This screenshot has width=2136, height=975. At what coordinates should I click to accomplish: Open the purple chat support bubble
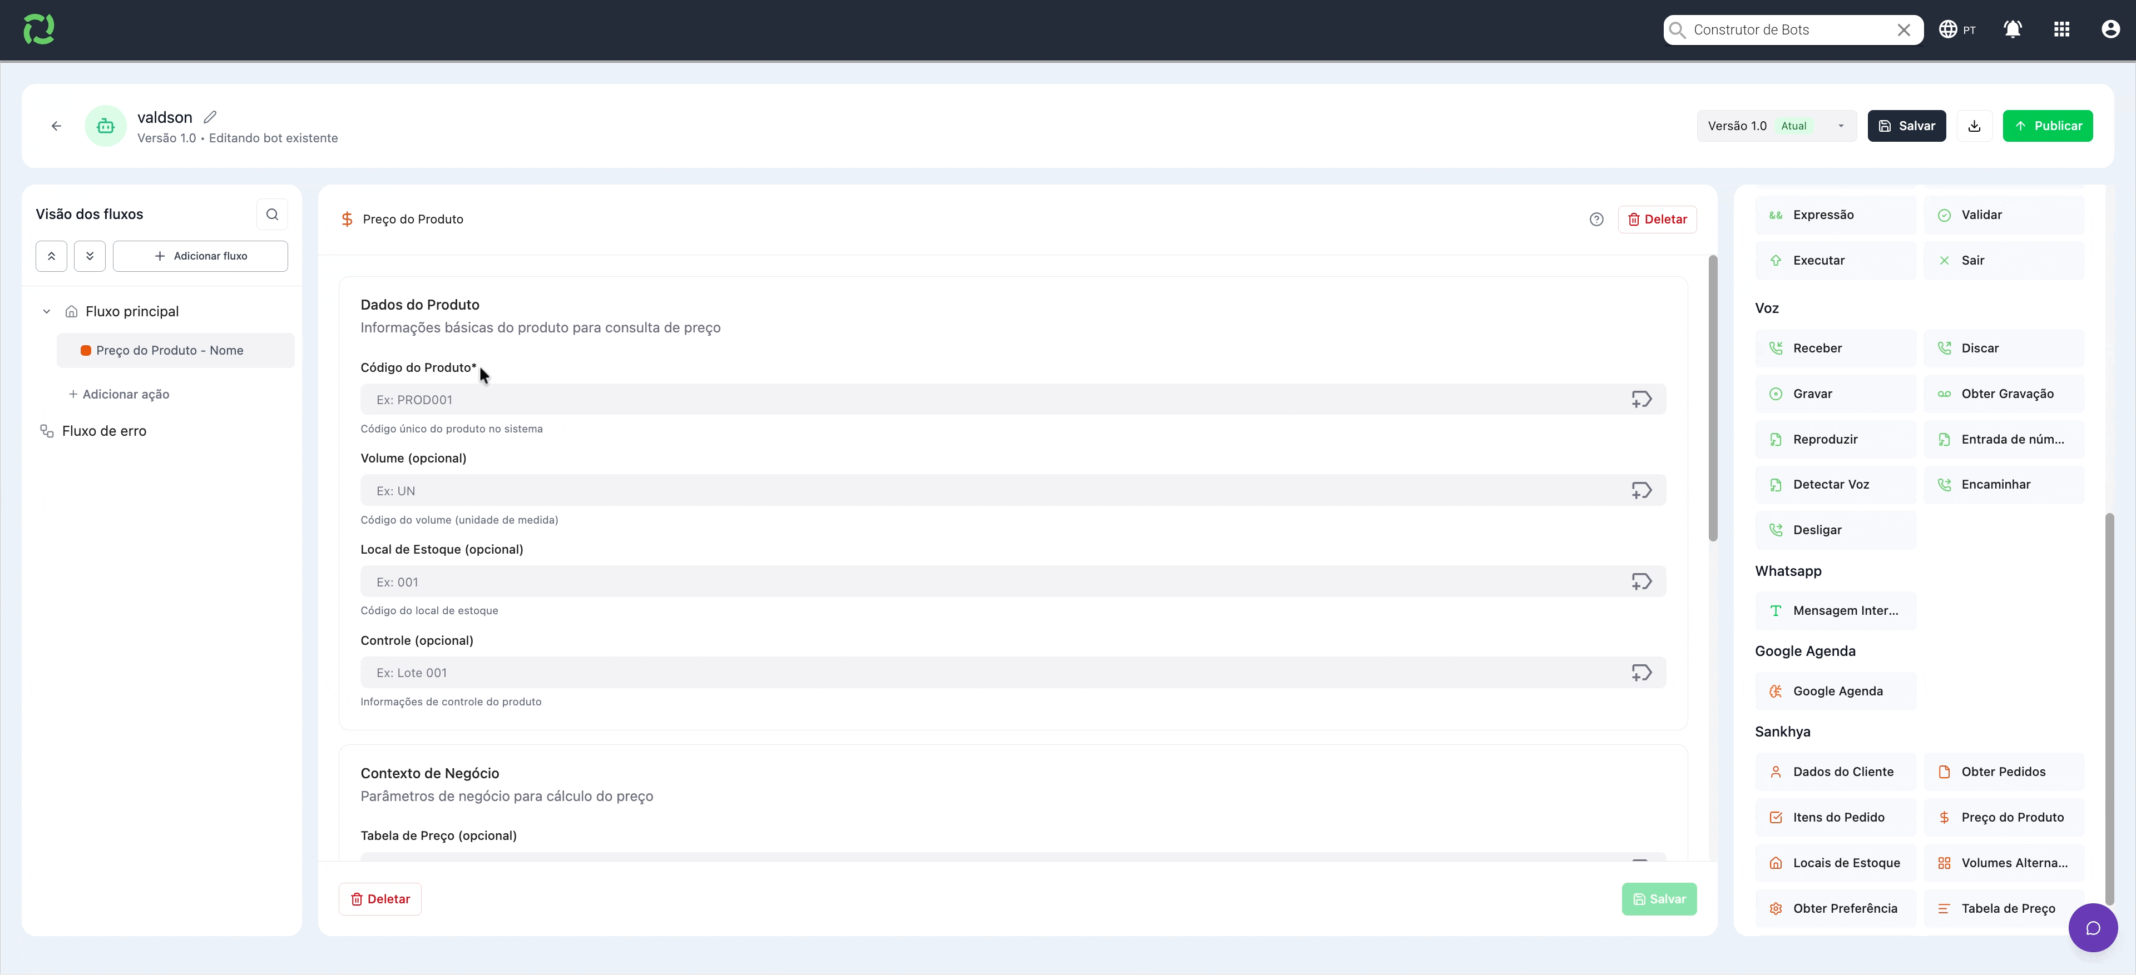(x=2092, y=928)
